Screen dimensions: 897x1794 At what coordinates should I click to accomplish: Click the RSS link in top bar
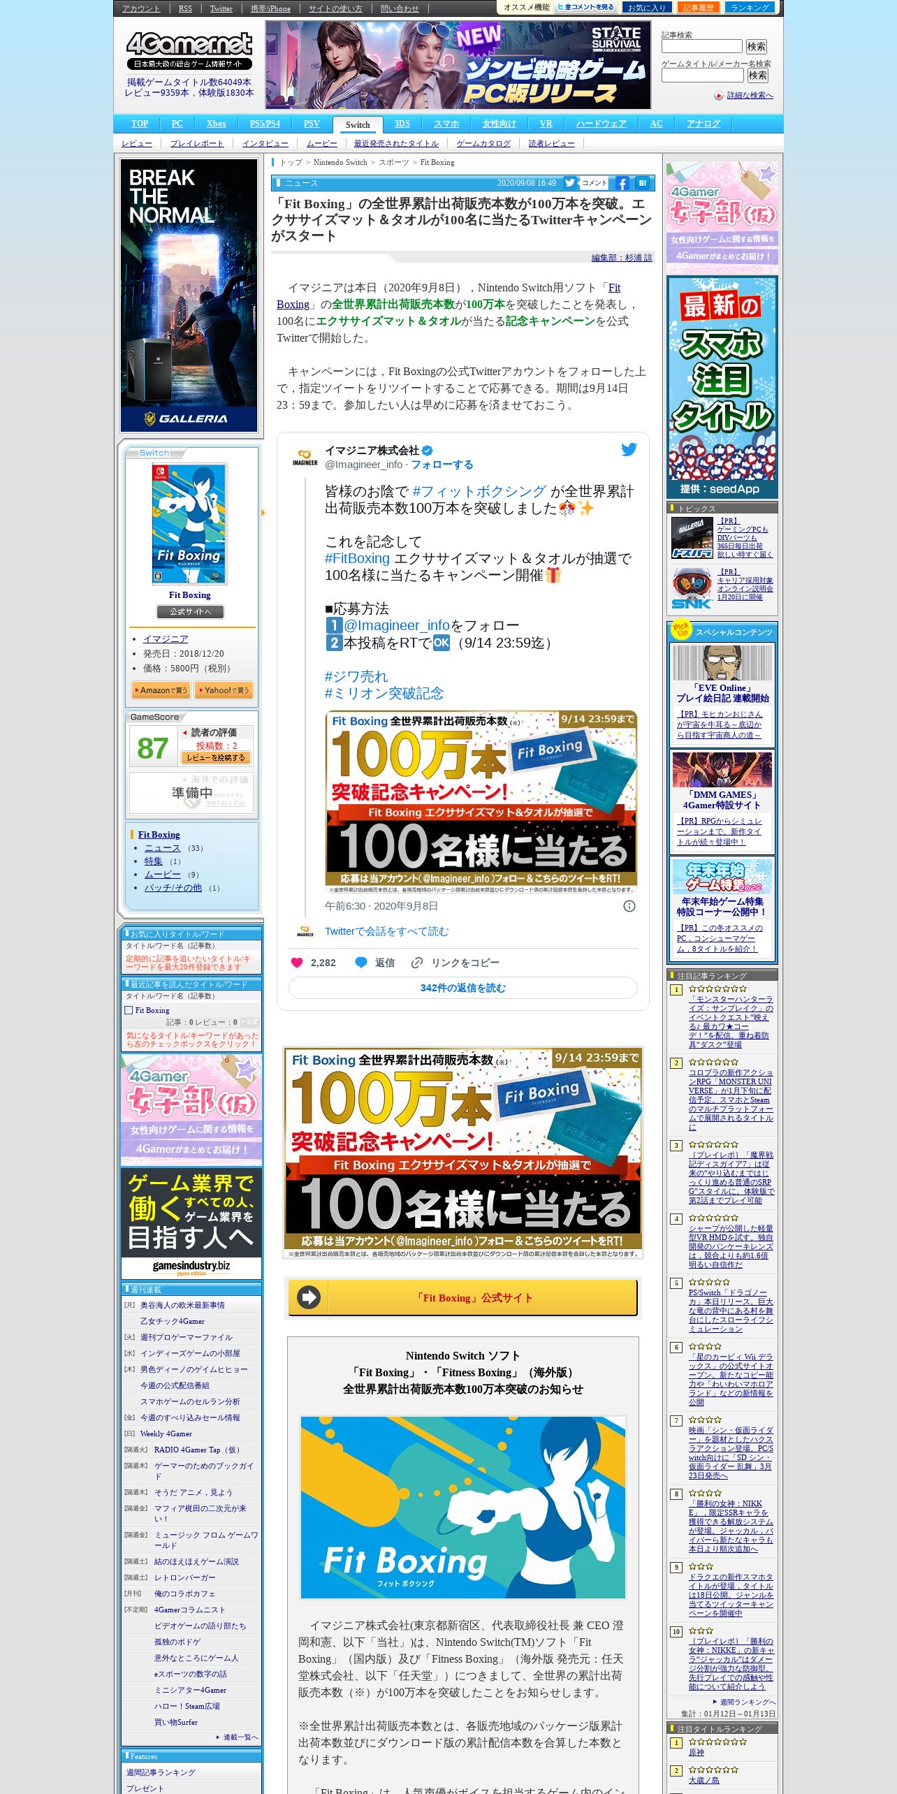click(x=185, y=8)
